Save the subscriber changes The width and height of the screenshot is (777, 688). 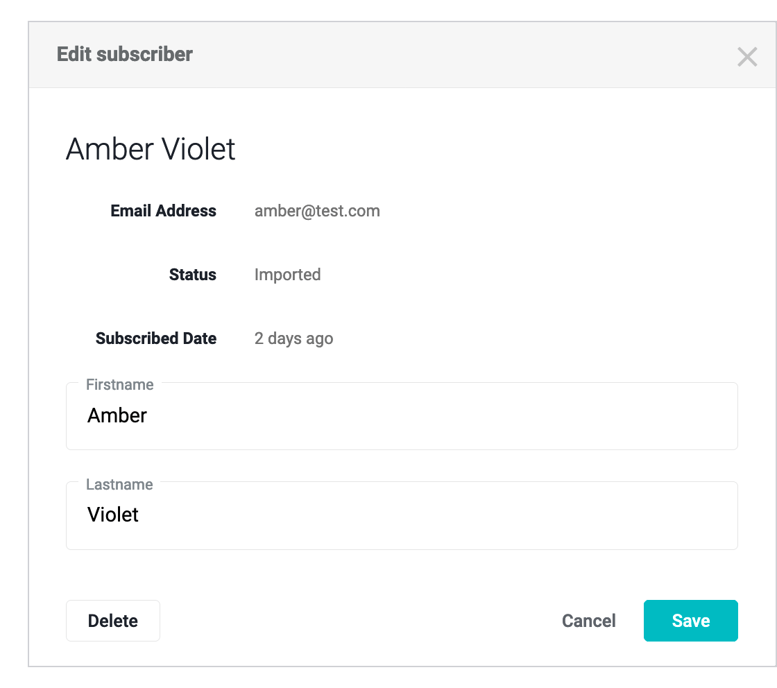coord(690,621)
